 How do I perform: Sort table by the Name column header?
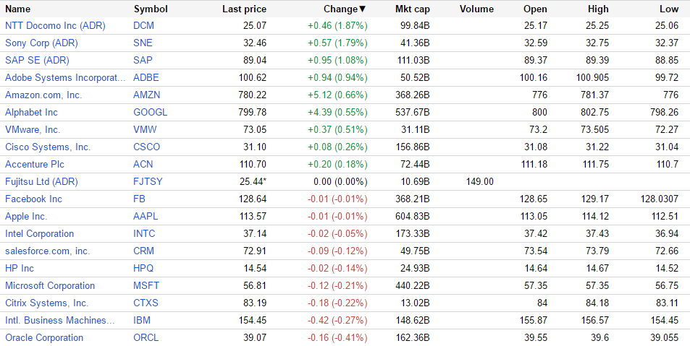click(x=18, y=9)
